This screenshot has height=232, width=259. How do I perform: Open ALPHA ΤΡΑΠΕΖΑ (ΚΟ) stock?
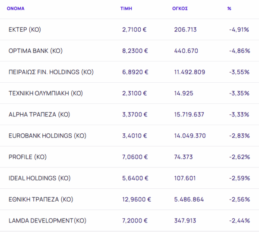pos(39,114)
